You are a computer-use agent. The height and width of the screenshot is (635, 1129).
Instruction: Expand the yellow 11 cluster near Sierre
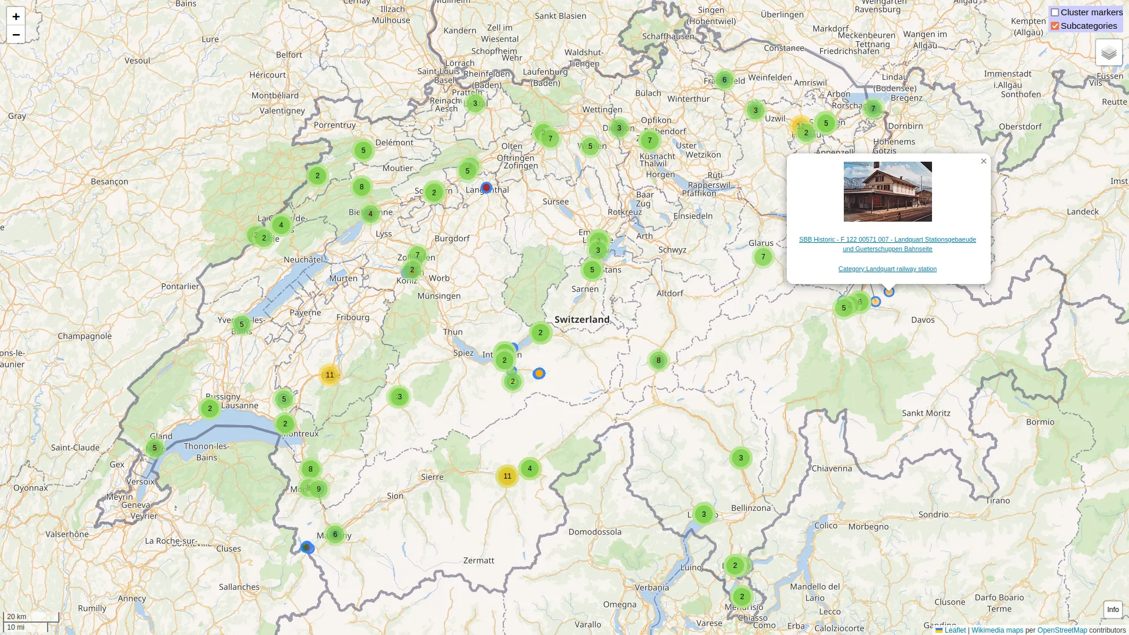[x=507, y=476]
